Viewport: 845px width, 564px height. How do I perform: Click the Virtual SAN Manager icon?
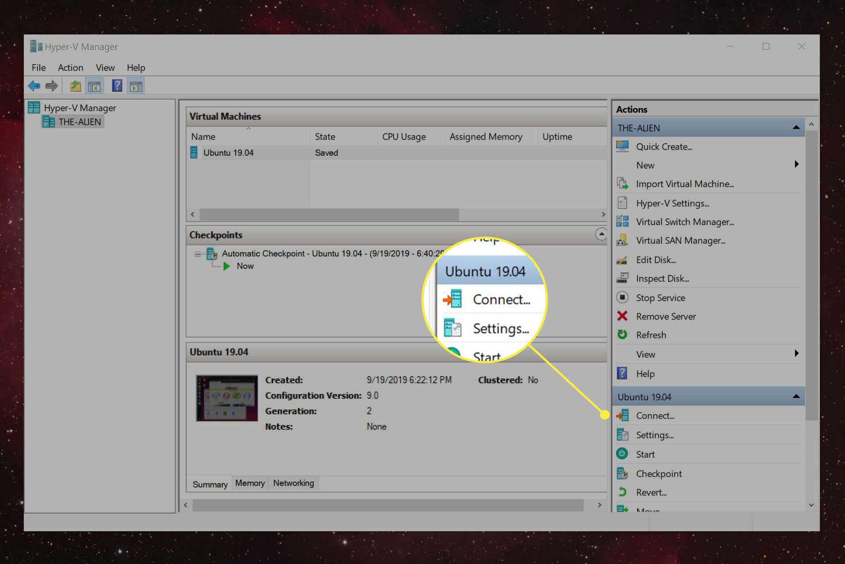pyautogui.click(x=622, y=240)
